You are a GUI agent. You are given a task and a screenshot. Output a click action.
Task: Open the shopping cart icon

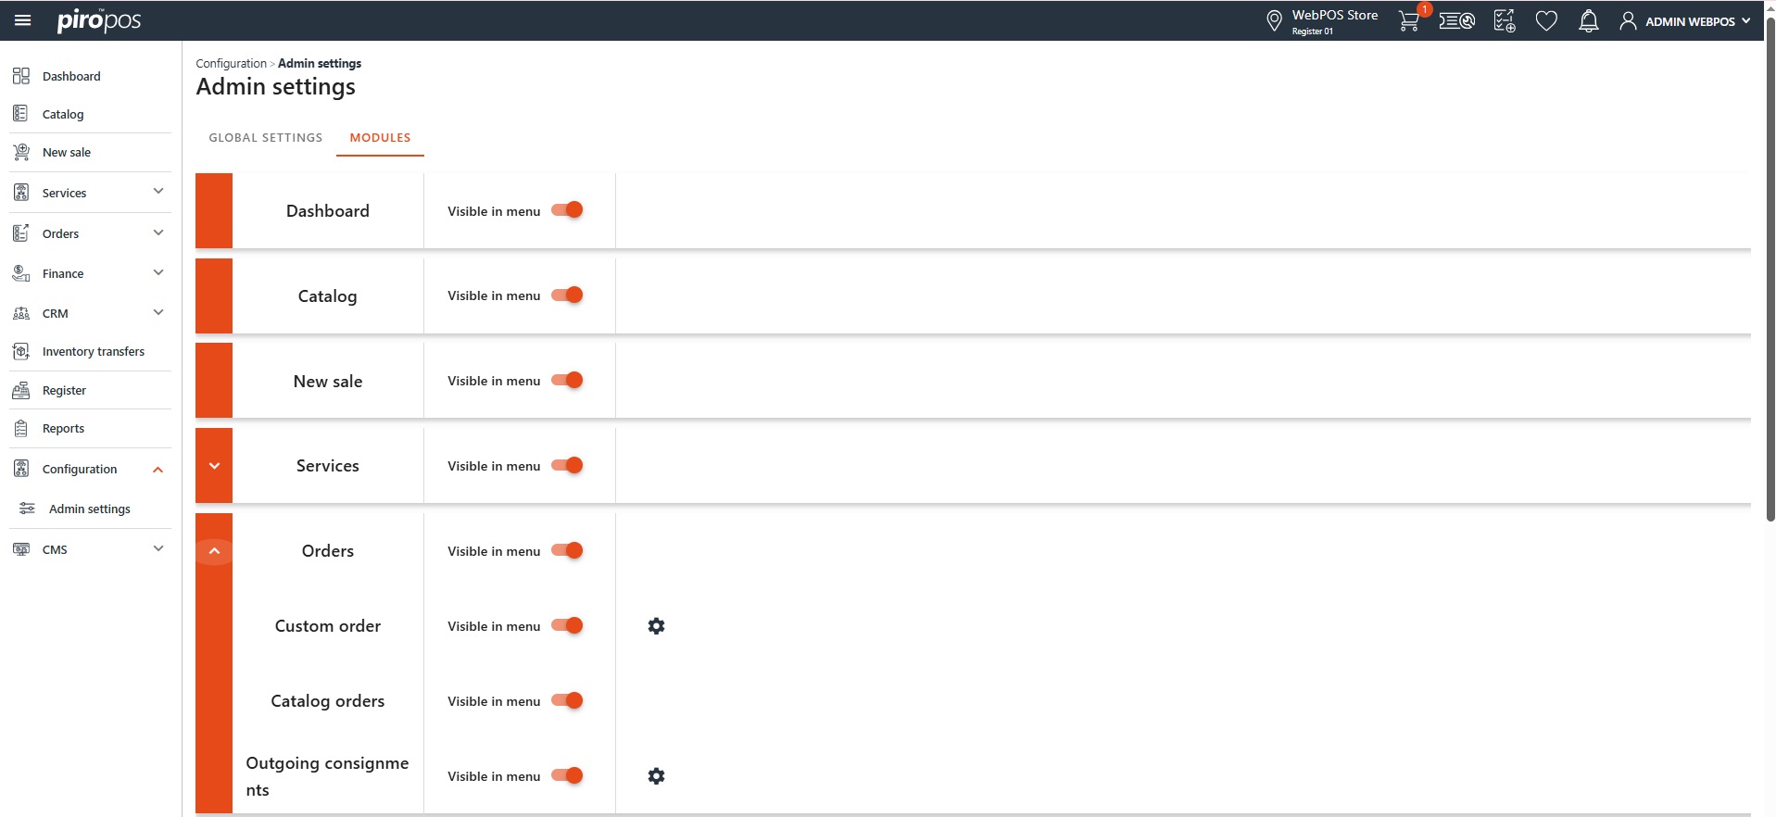pyautogui.click(x=1408, y=21)
